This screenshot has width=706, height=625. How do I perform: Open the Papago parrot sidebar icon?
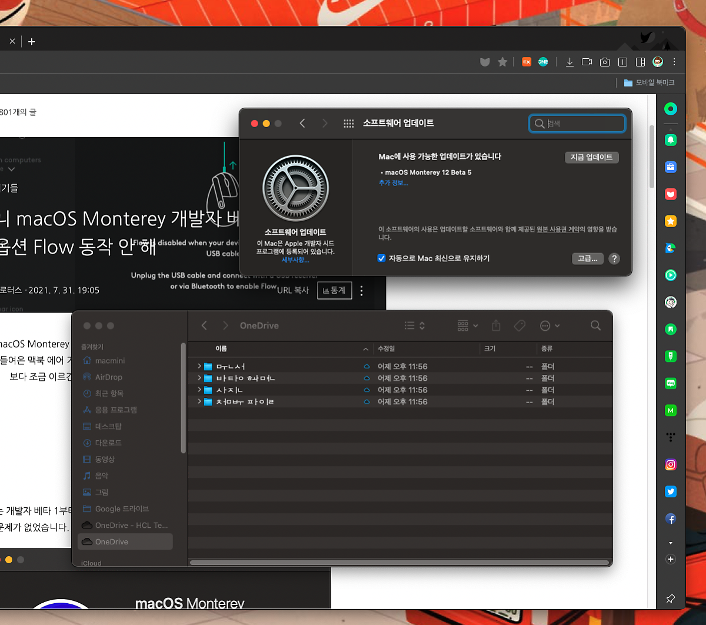point(671,248)
